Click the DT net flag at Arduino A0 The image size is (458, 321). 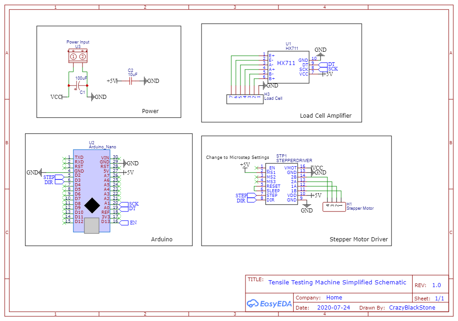(x=128, y=208)
